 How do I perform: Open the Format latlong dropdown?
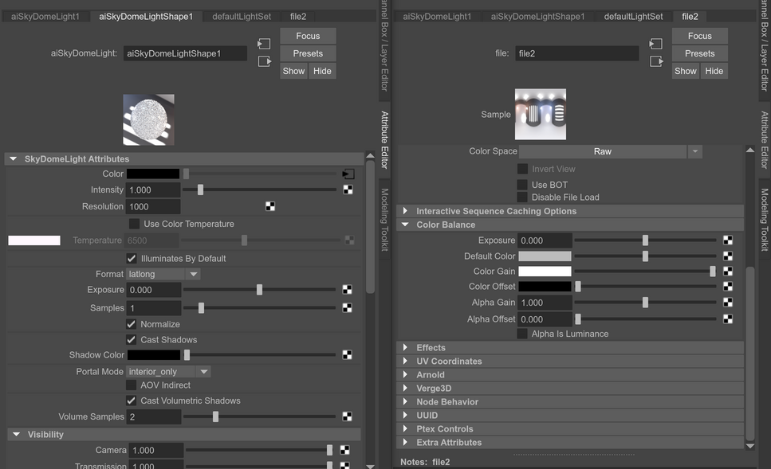point(163,274)
